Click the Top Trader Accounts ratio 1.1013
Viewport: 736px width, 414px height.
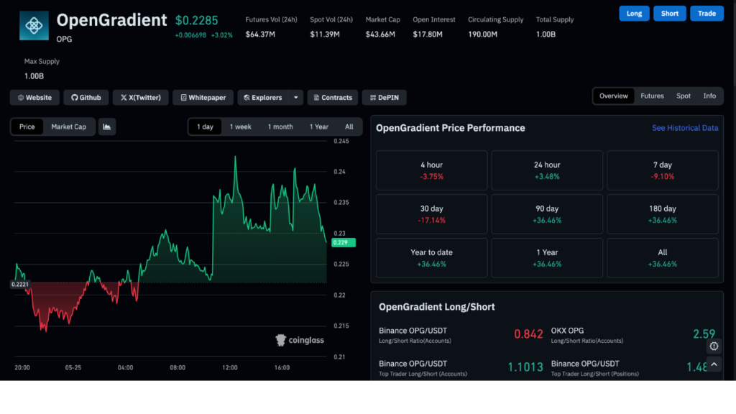(525, 367)
